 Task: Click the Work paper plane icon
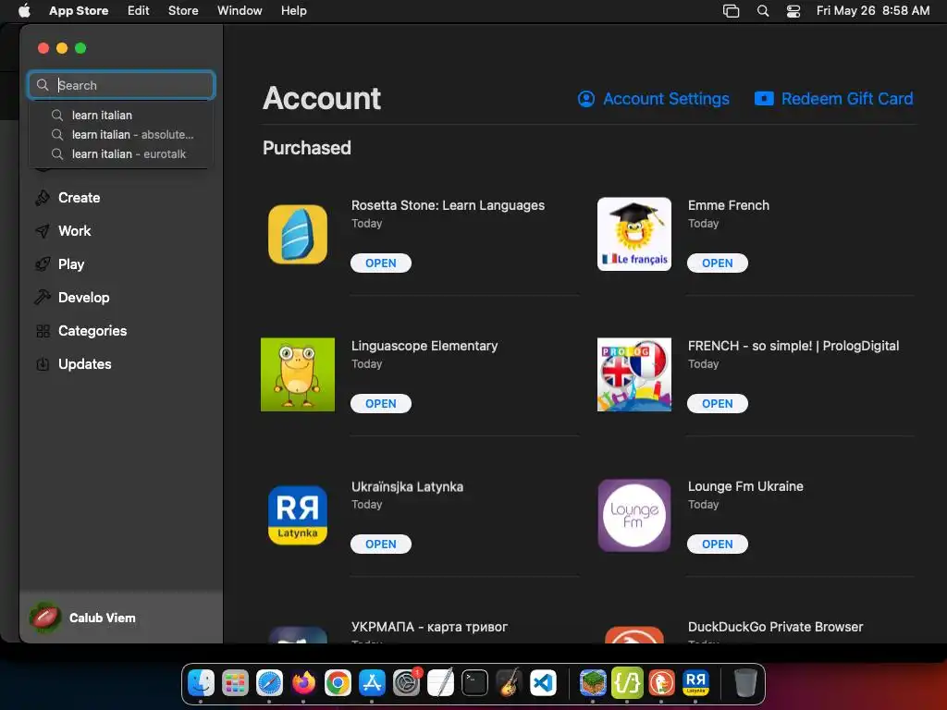coord(43,230)
